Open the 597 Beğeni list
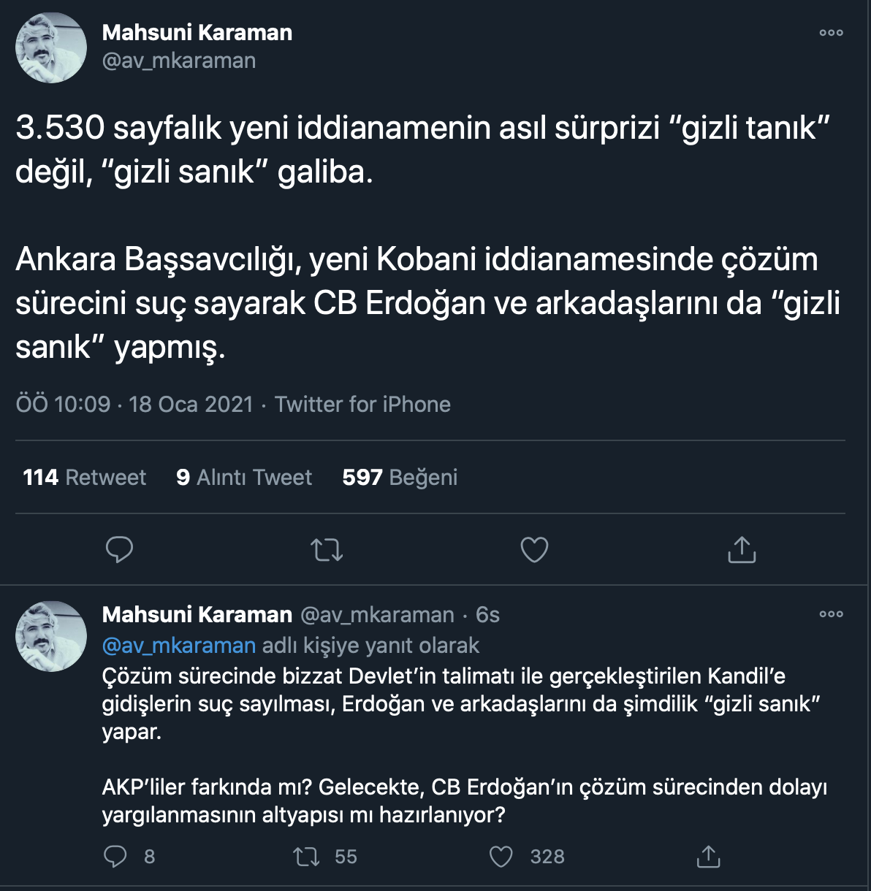 click(400, 477)
